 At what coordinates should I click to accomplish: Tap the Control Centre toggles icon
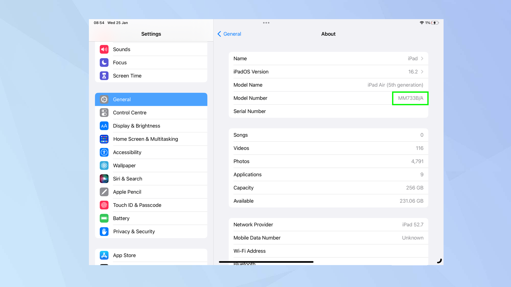click(104, 113)
